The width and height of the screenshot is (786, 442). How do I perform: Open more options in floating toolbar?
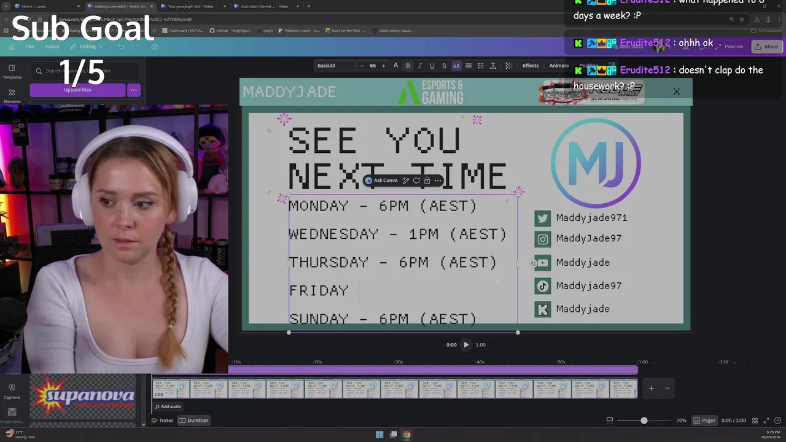point(438,180)
